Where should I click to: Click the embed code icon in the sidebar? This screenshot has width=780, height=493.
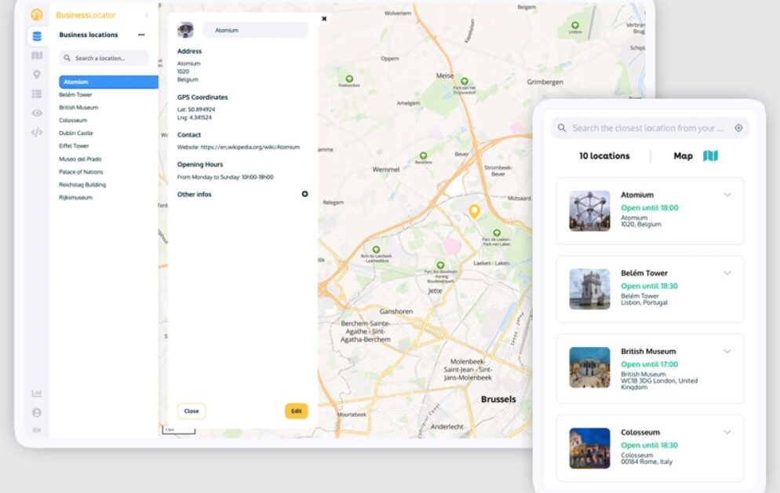point(36,132)
